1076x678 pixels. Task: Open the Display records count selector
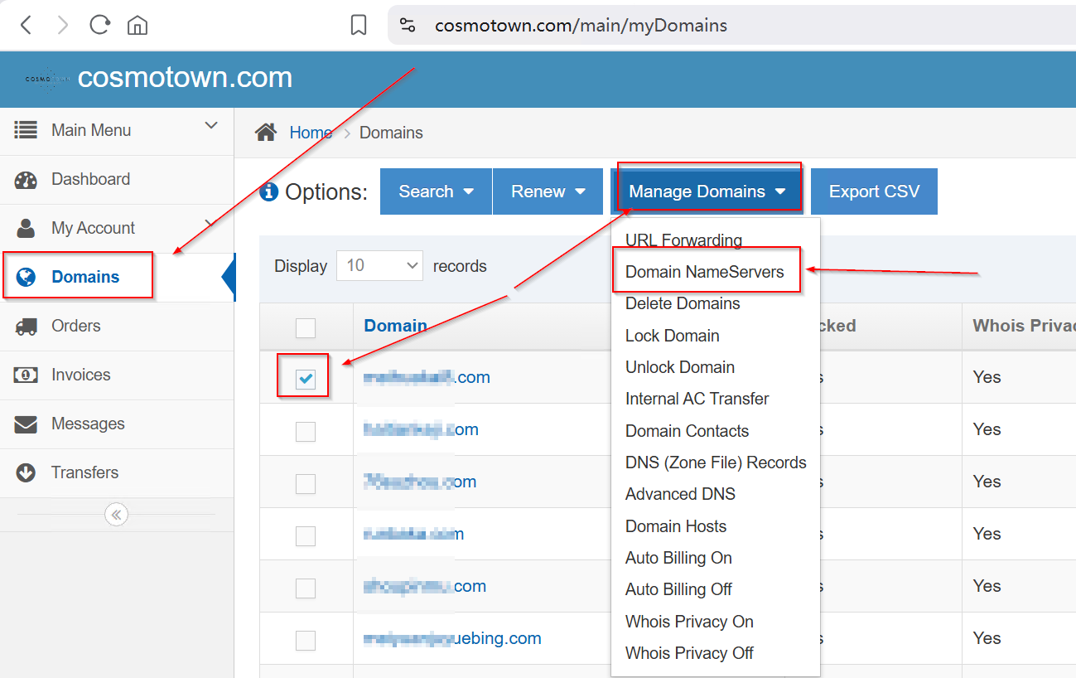coord(379,266)
